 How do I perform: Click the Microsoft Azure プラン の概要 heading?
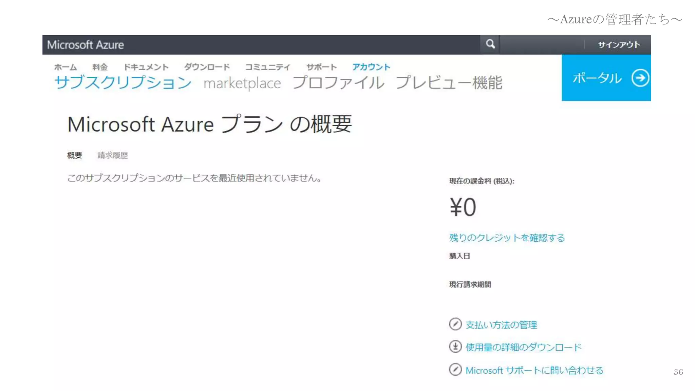click(209, 124)
